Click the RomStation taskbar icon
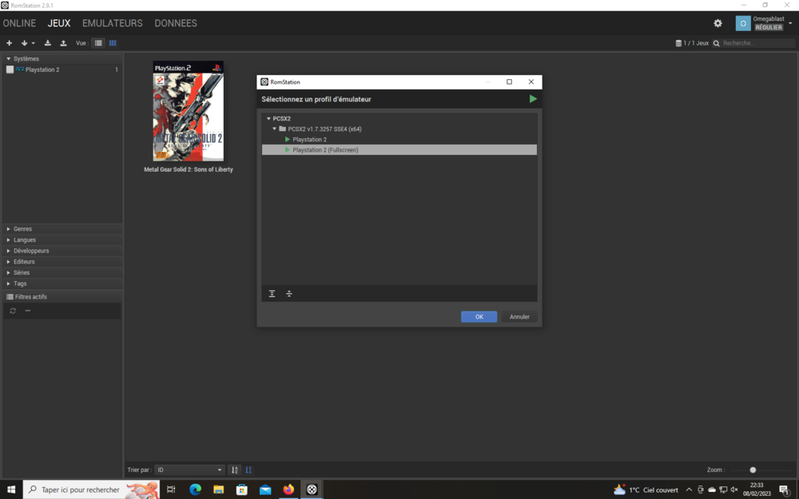The image size is (799, 499). pyautogui.click(x=312, y=490)
